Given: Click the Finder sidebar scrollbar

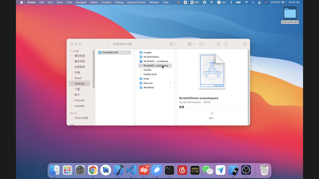Looking at the screenshot, I should coord(94,69).
